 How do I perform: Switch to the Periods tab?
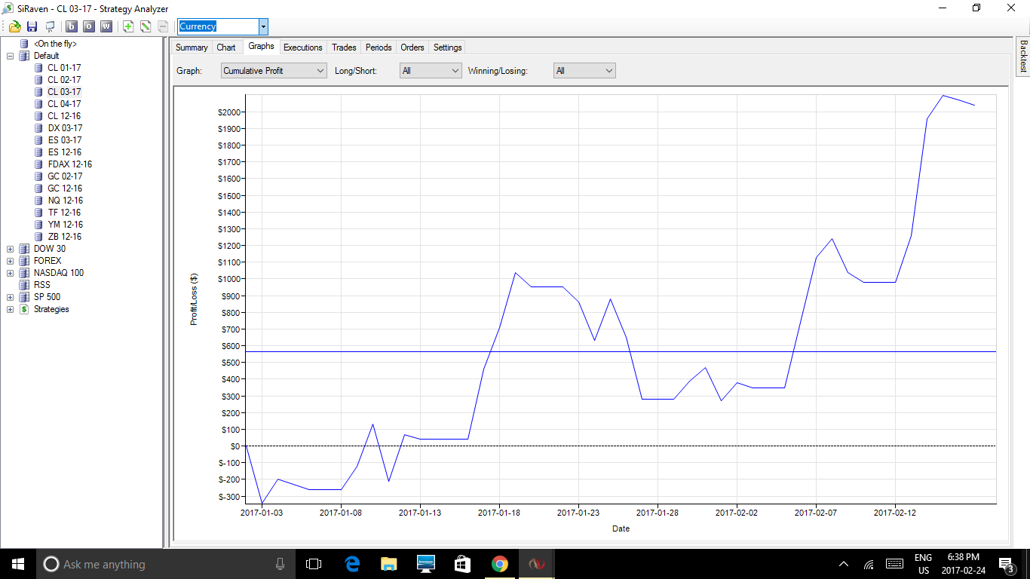point(379,47)
